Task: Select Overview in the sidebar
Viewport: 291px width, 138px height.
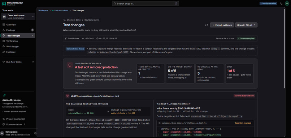Action: point(18,25)
